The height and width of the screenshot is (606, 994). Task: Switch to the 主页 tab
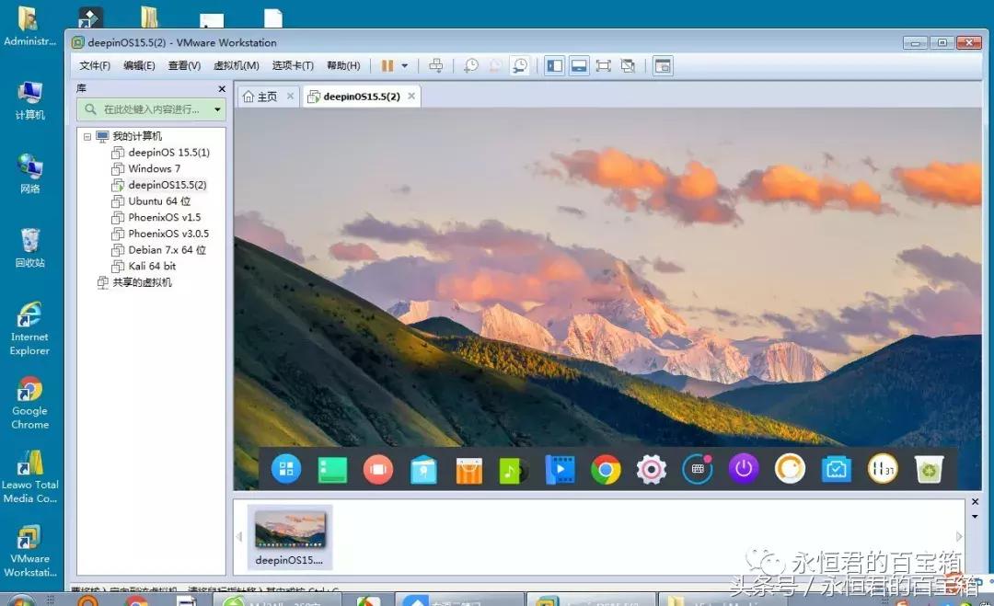point(267,96)
